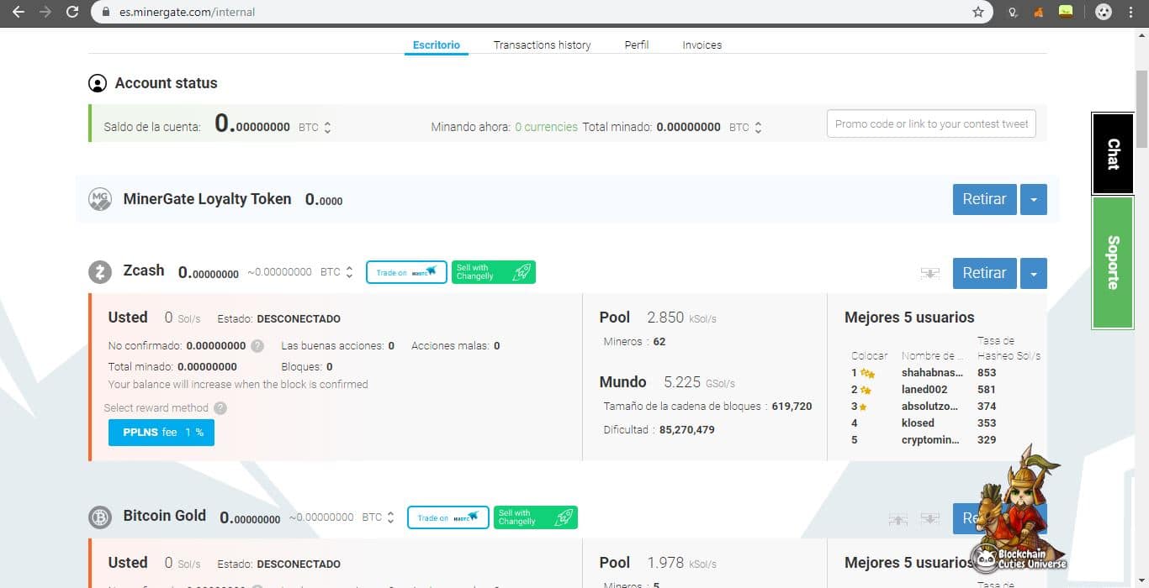Open the MetaMask fox extension
This screenshot has height=588, width=1149.
1040,12
